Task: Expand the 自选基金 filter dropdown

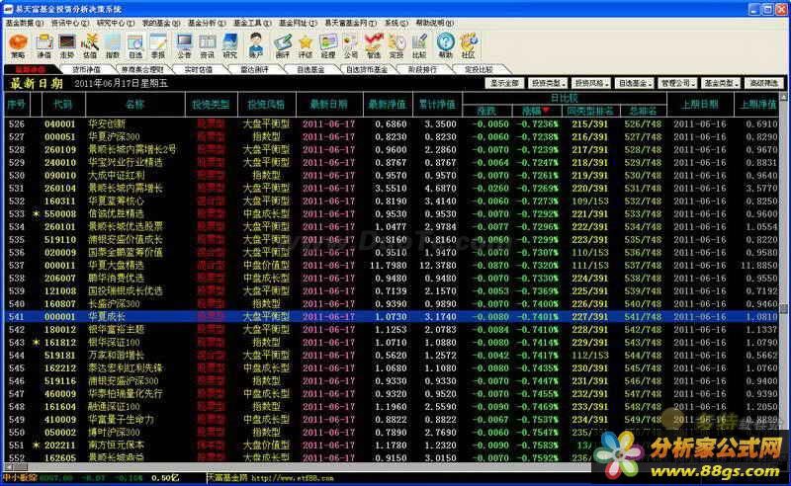Action: pyautogui.click(x=635, y=83)
